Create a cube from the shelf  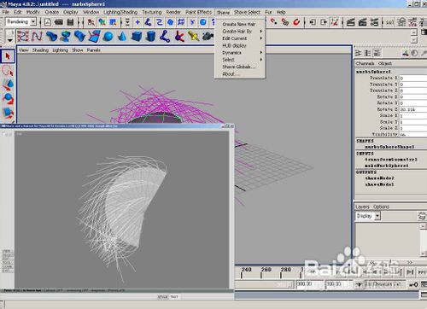[x=137, y=37]
